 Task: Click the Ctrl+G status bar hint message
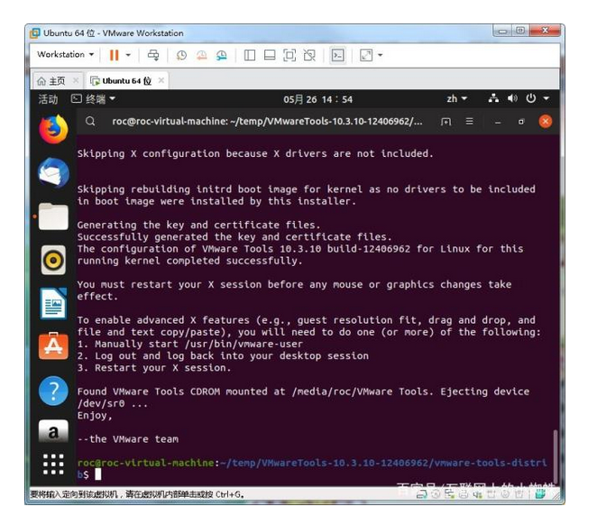tap(137, 494)
